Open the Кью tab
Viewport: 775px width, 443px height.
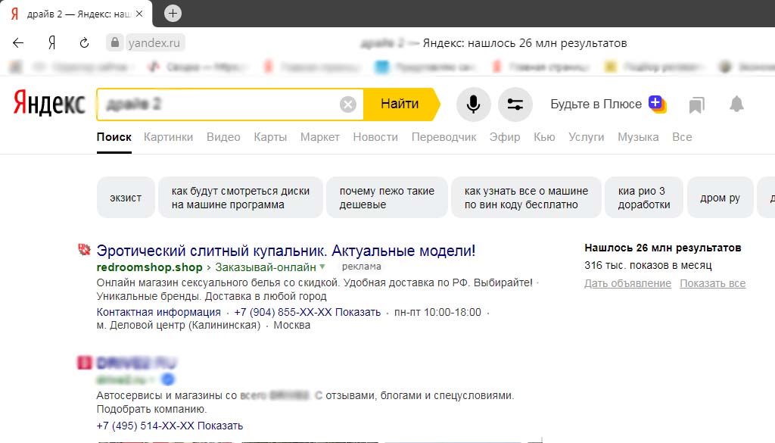click(x=544, y=137)
